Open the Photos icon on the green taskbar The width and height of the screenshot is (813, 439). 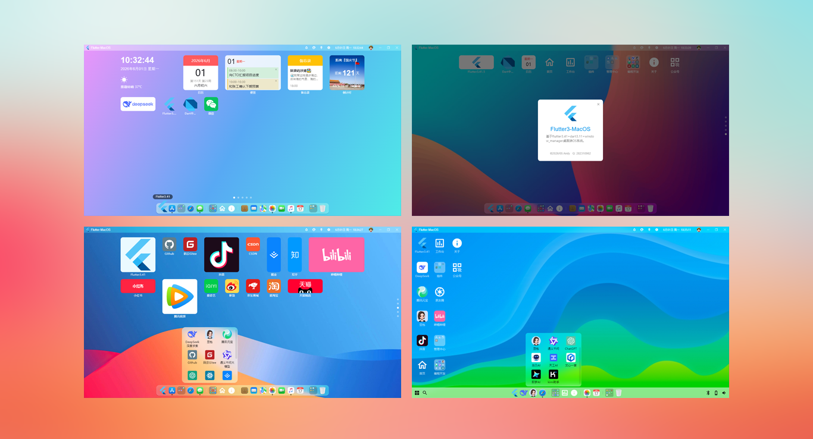coord(587,393)
